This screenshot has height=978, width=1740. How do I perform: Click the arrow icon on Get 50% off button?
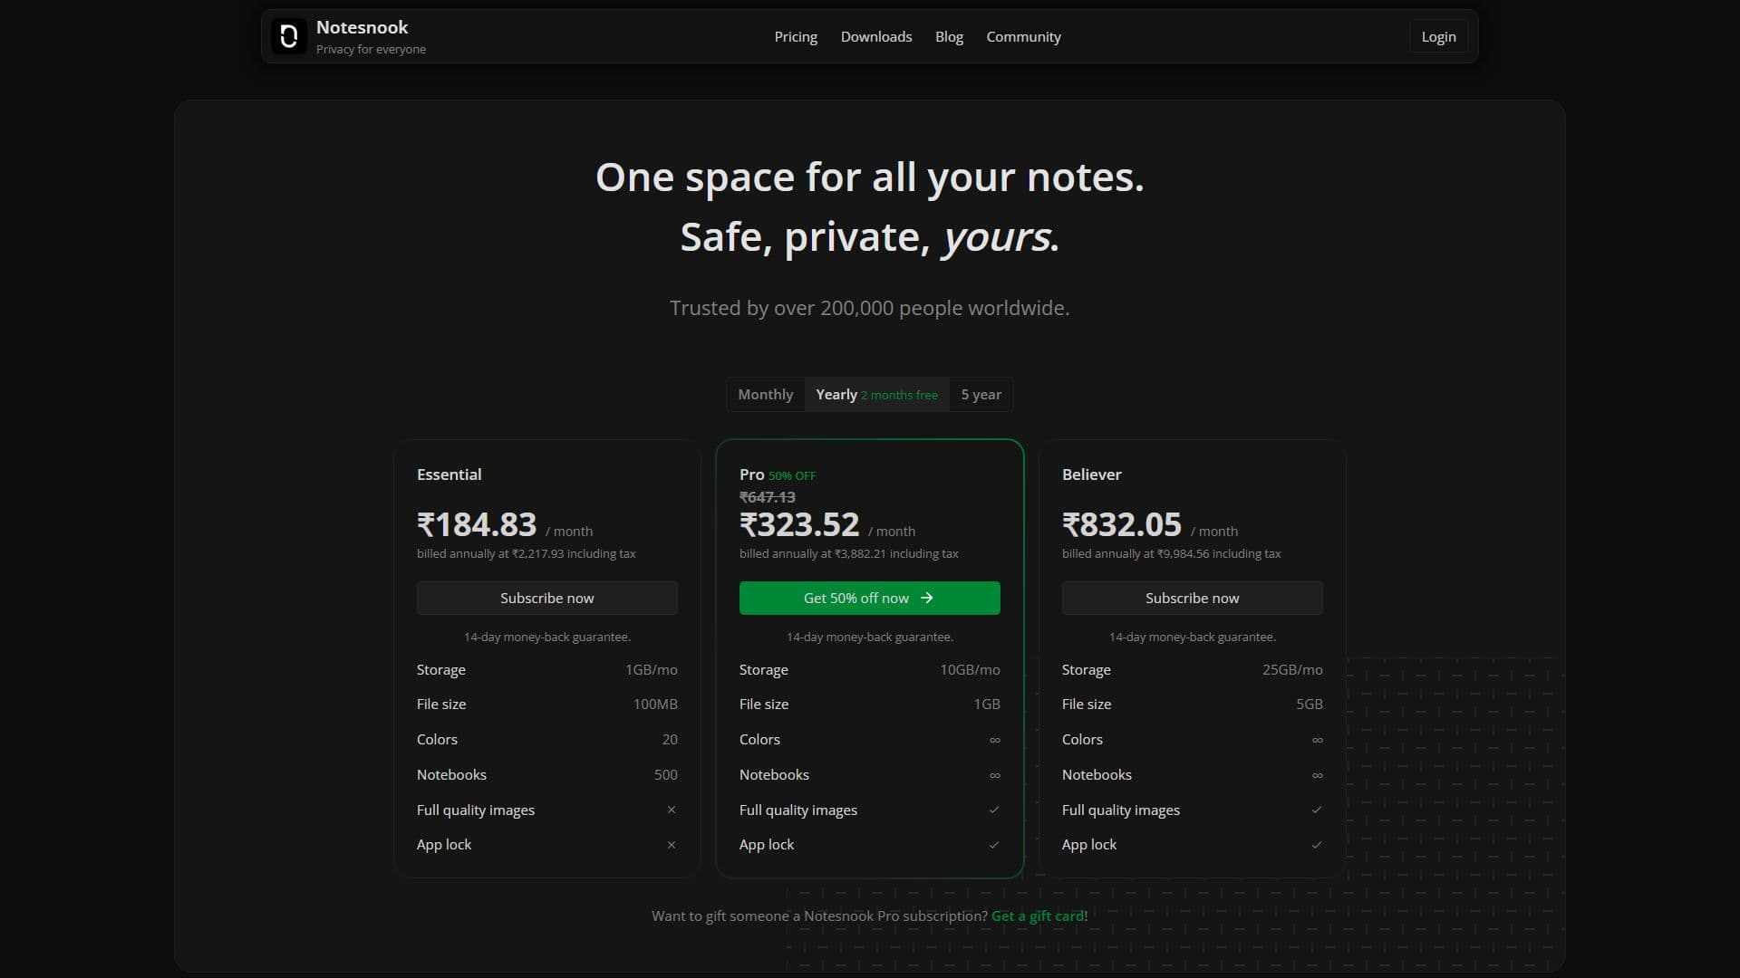(926, 598)
